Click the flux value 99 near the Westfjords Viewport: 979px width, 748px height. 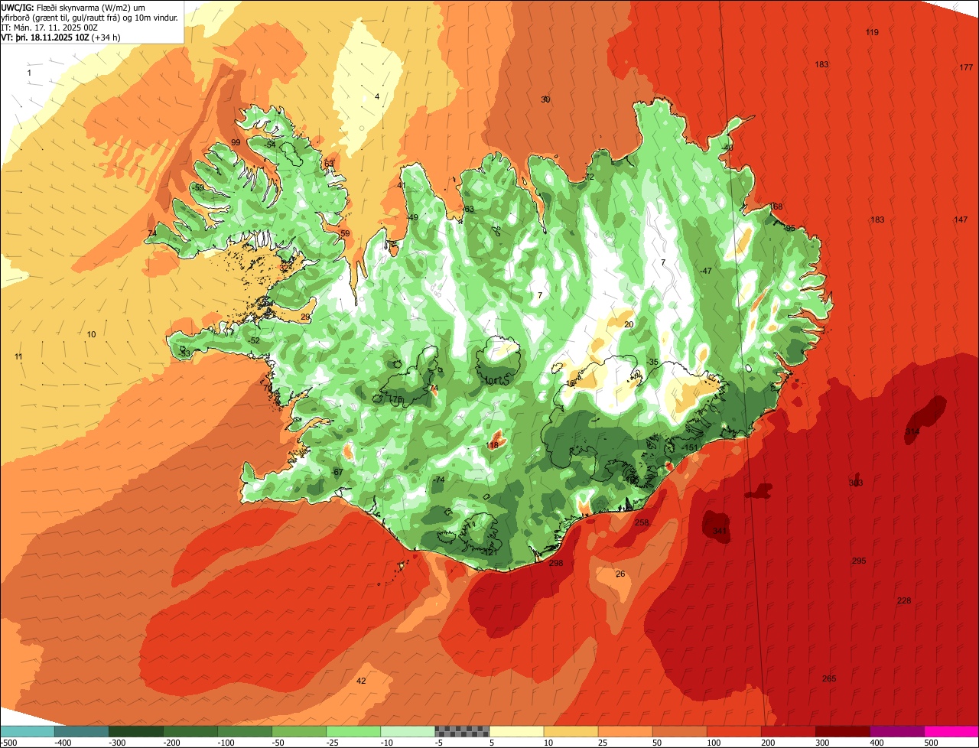pos(236,143)
